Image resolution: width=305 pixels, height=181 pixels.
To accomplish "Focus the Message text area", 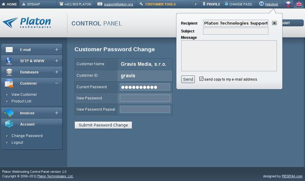I will coord(229,56).
